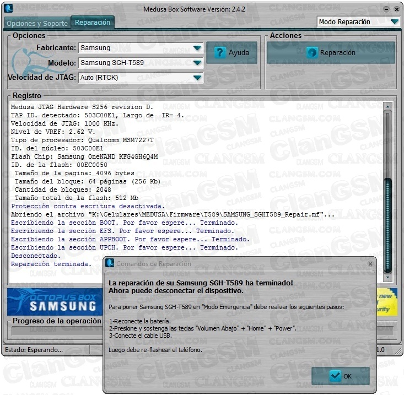Close the Medusa Box main window
Image resolution: width=404 pixels, height=395 pixels.
coord(396,9)
